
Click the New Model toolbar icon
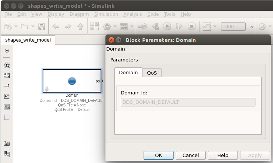click(x=8, y=27)
